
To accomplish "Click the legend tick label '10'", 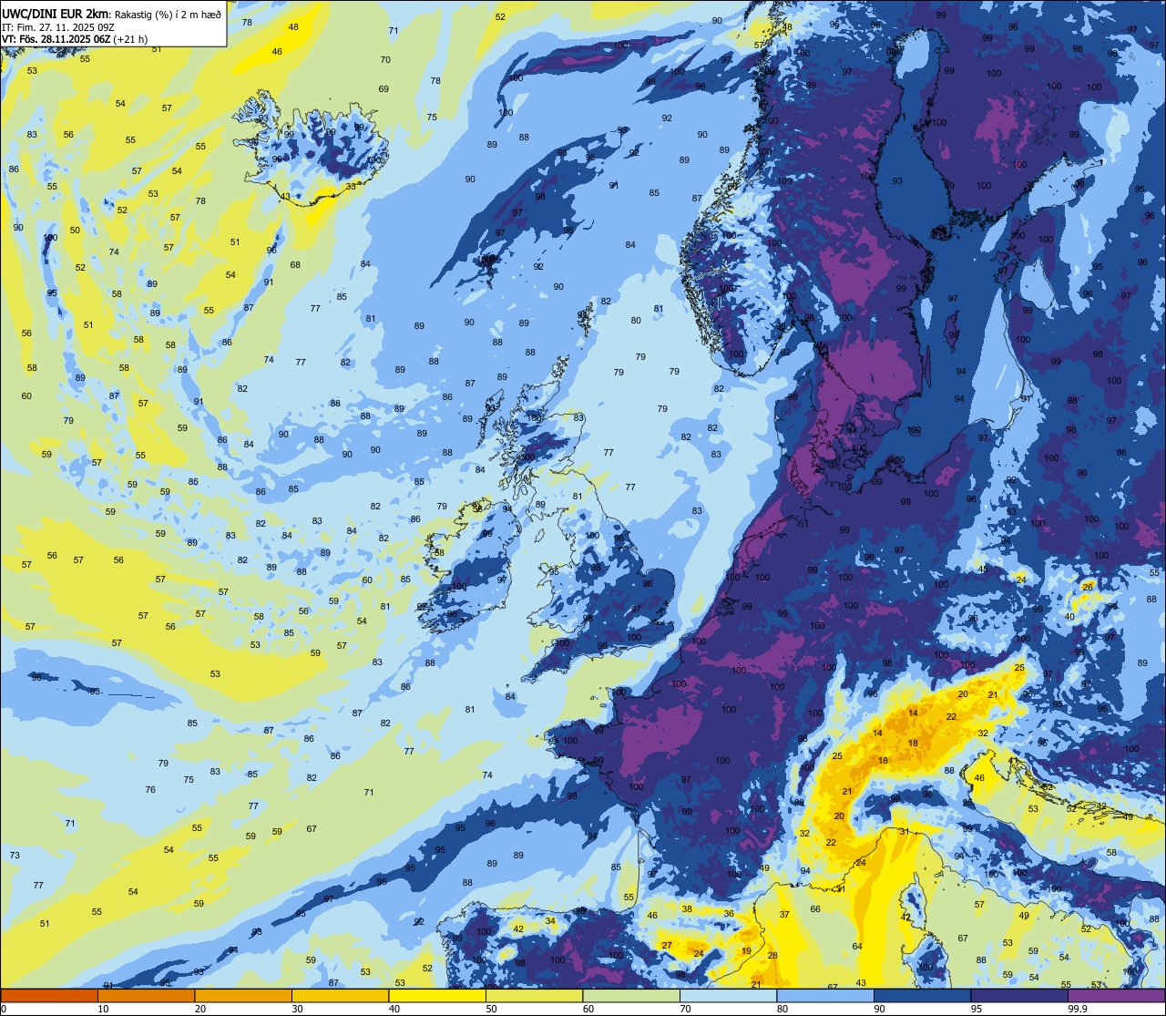I will point(103,1009).
